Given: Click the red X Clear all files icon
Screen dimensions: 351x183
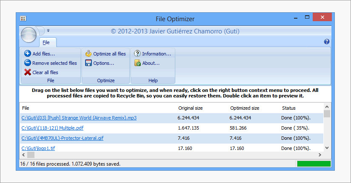Looking at the screenshot, I should (x=28, y=72).
